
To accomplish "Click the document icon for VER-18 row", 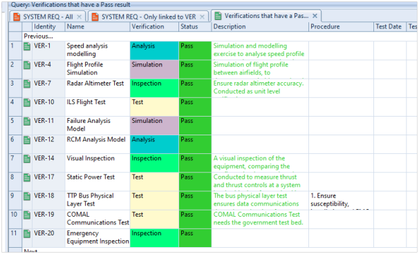I will 27,197.
